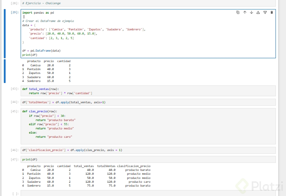Delete the active cell with the trash icon

click(x=272, y=13)
